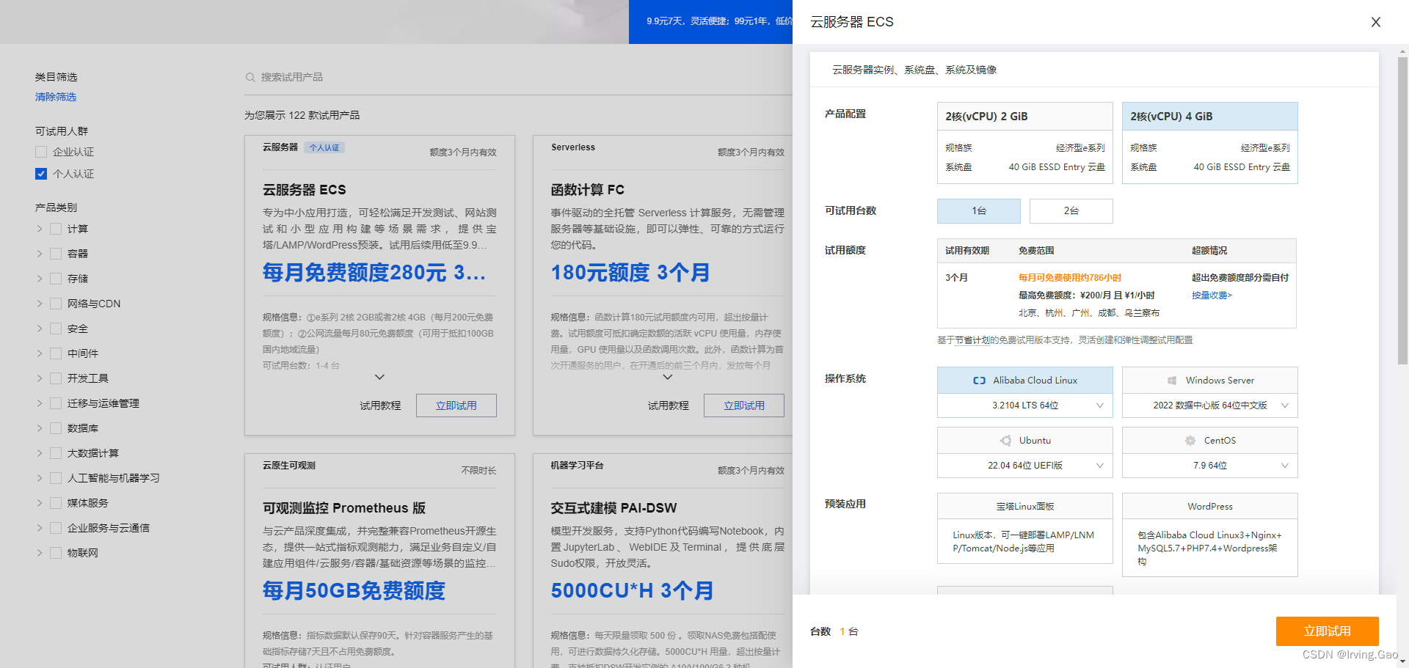Open the 按量收费 link
Viewport: 1409px width, 668px height.
coord(1212,296)
